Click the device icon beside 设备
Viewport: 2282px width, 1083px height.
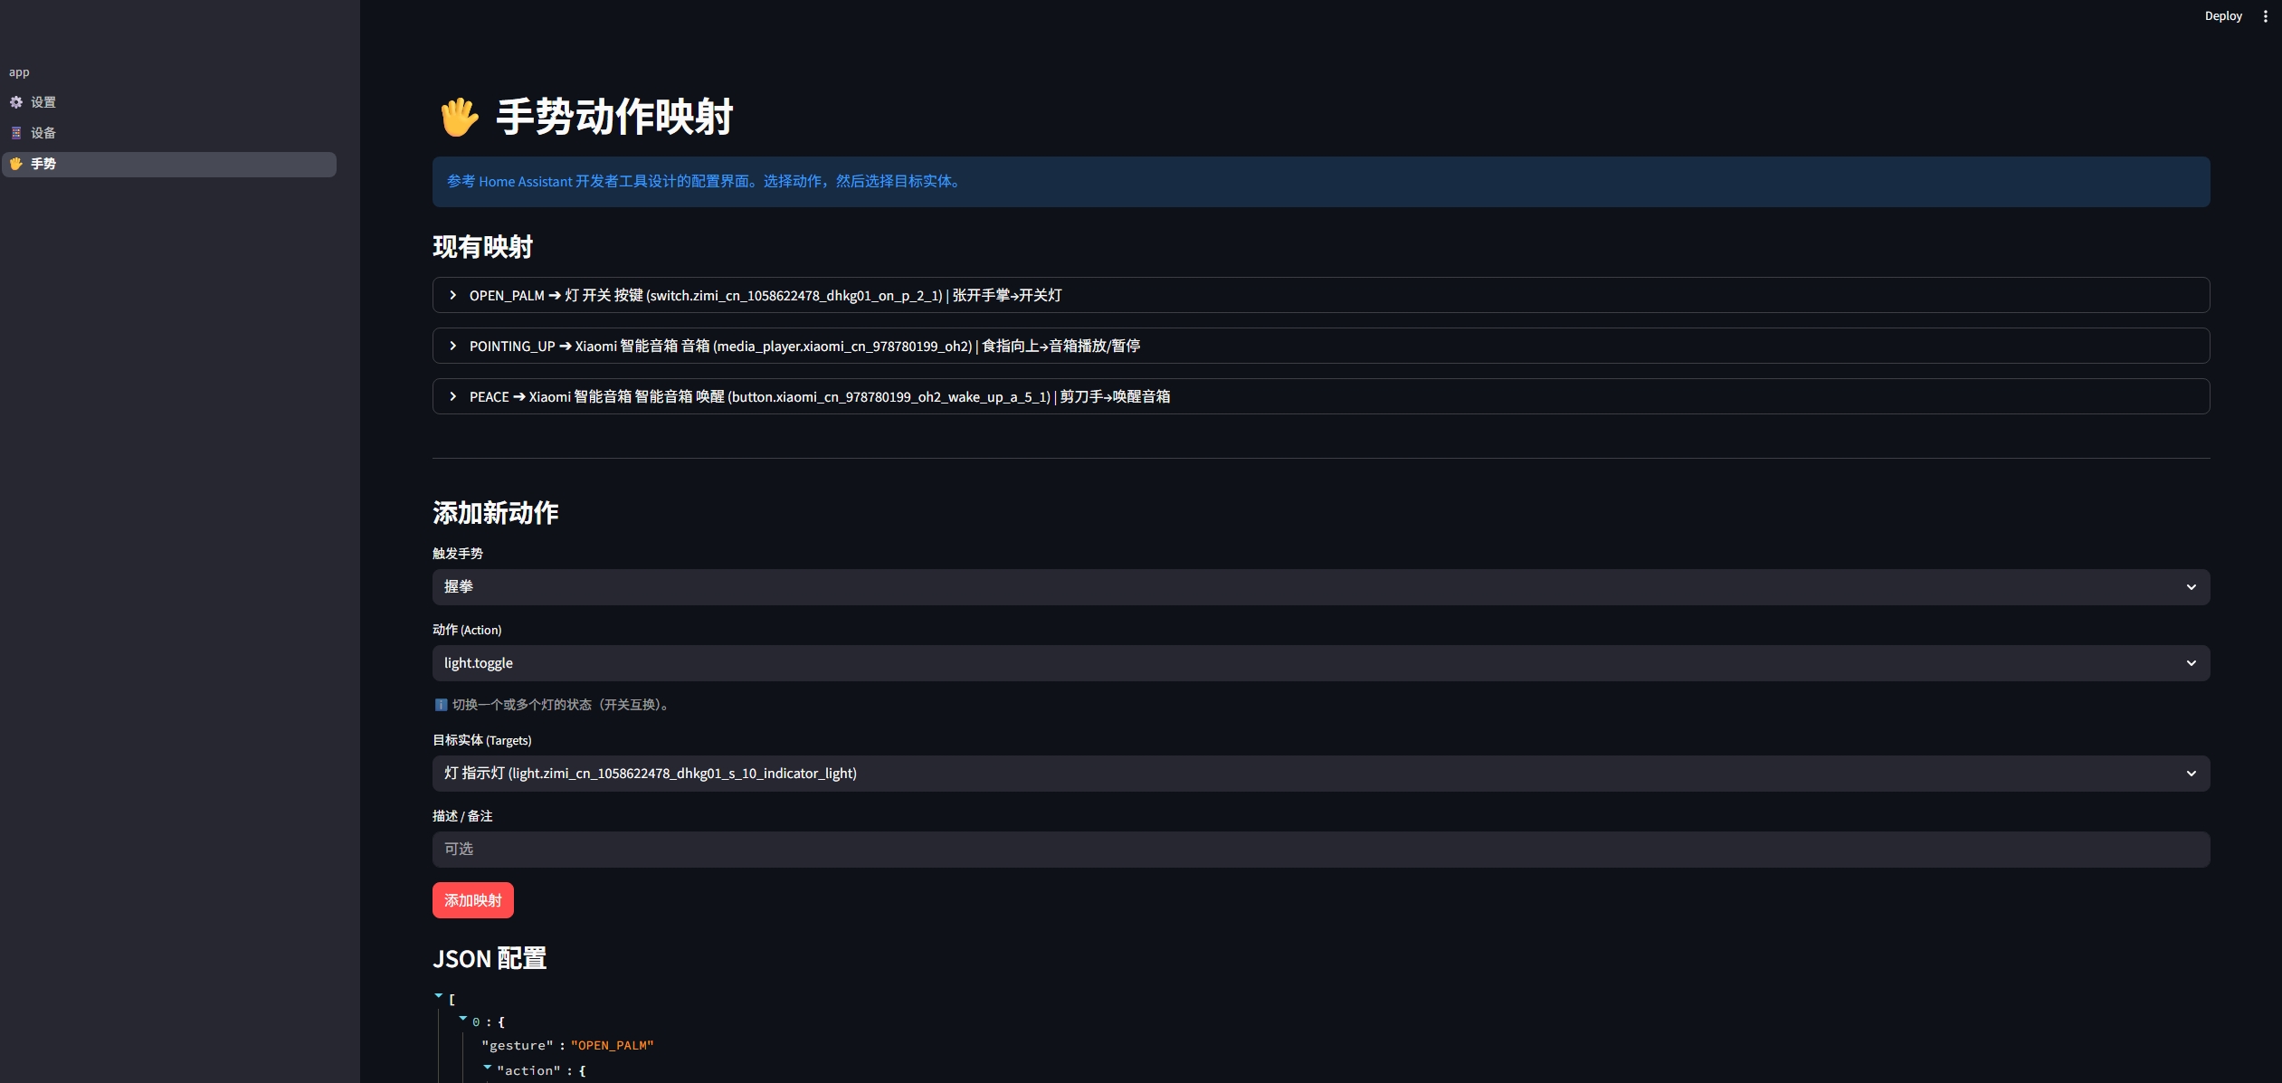pyautogui.click(x=16, y=133)
